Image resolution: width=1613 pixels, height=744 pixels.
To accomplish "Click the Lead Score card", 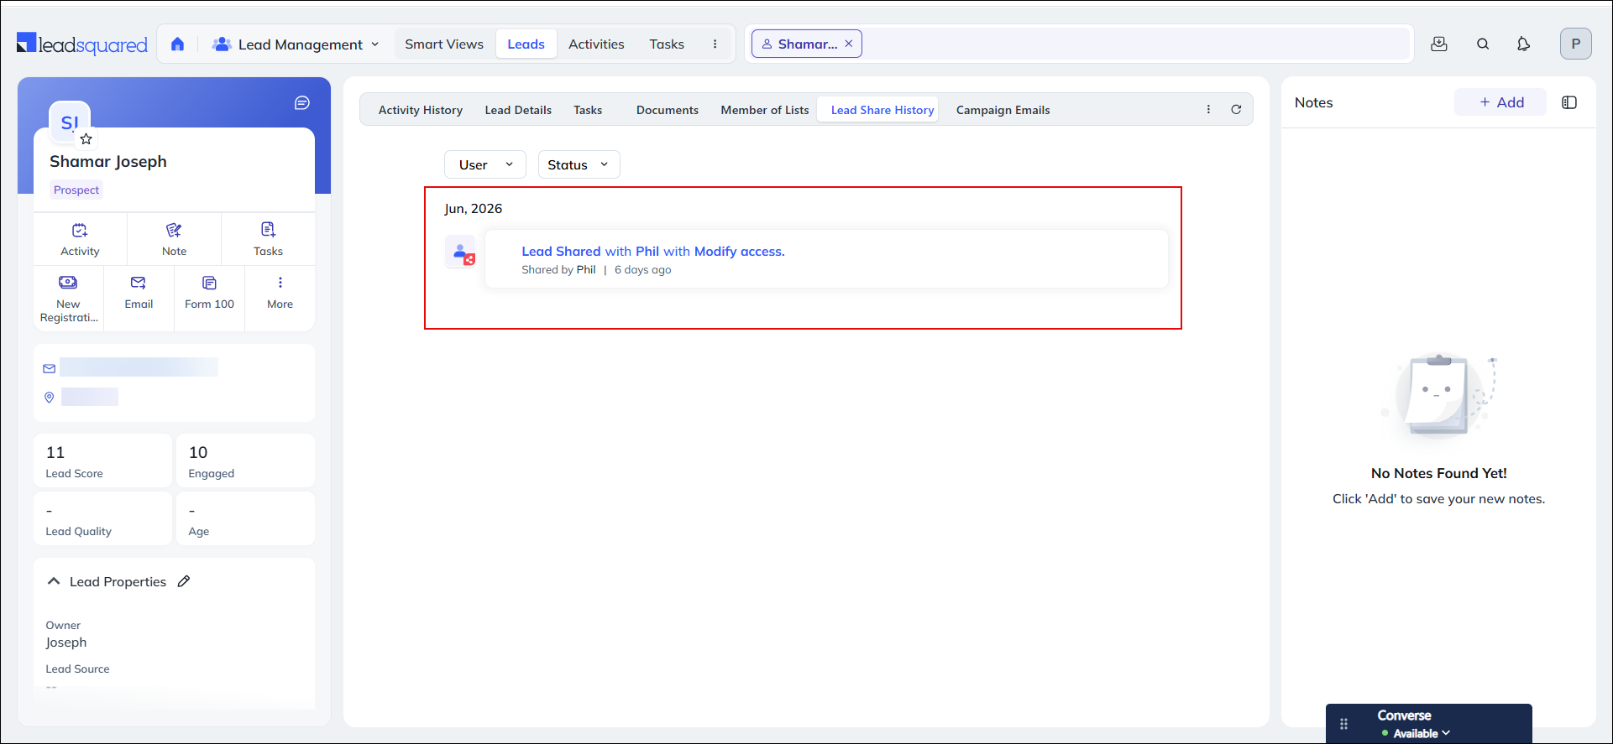I will pyautogui.click(x=102, y=460).
